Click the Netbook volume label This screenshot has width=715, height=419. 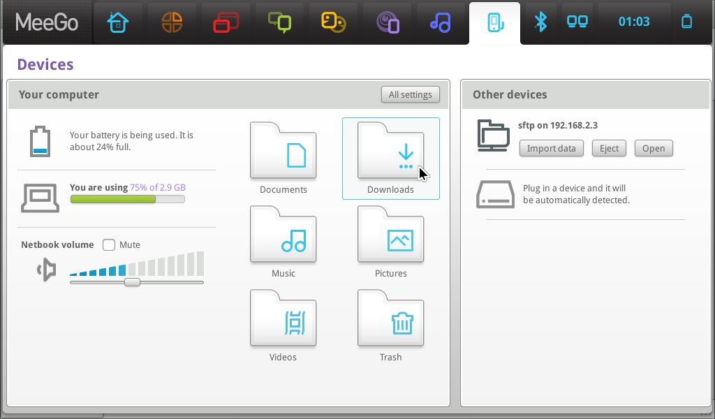57,245
